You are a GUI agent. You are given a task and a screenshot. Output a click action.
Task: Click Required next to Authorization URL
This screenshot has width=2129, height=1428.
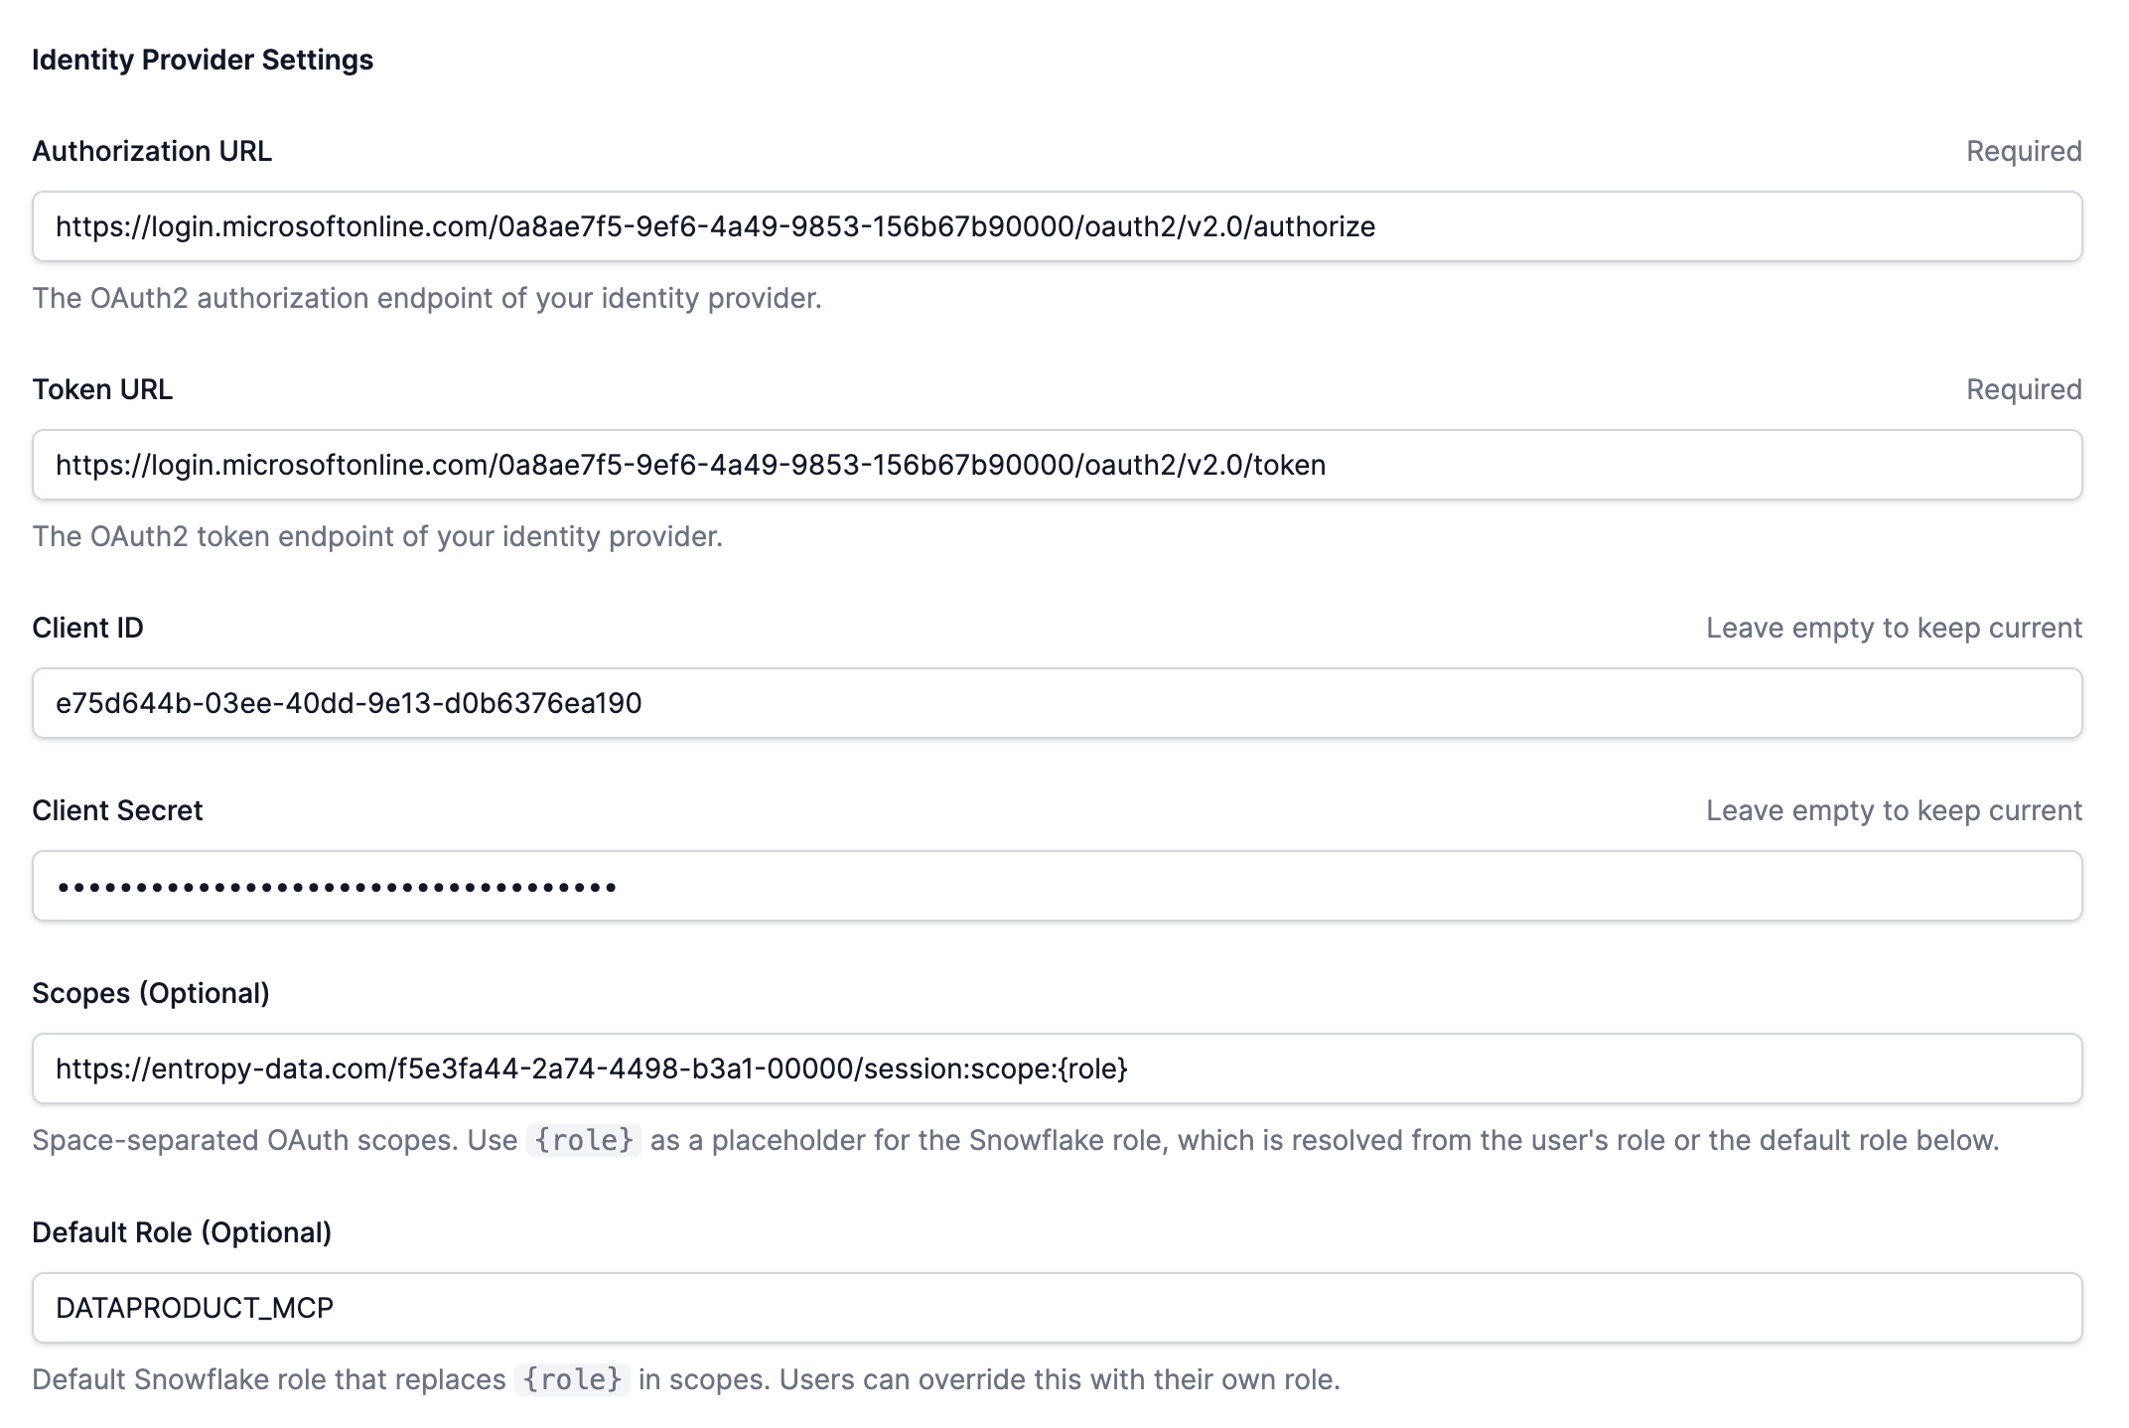pos(2023,151)
